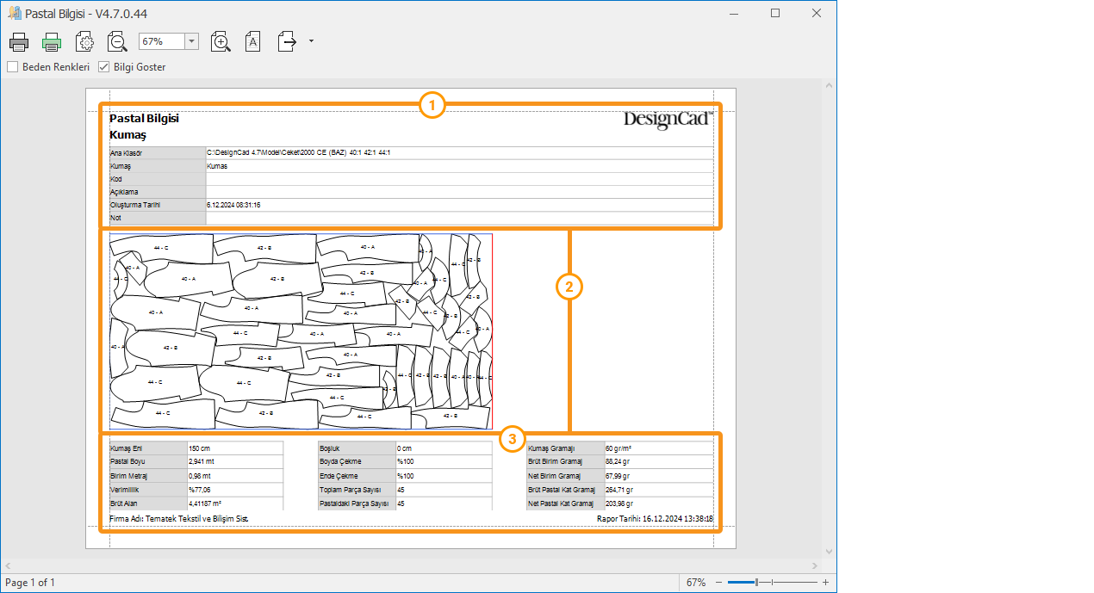Click the Zoom Out magnifier icon

click(x=117, y=41)
